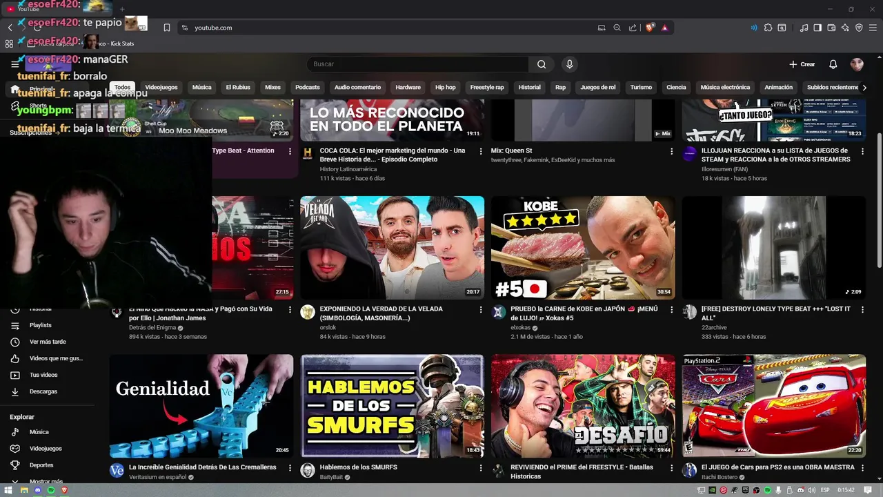Open Brave VPN shield icon
This screenshot has width=883, height=497.
(859, 28)
